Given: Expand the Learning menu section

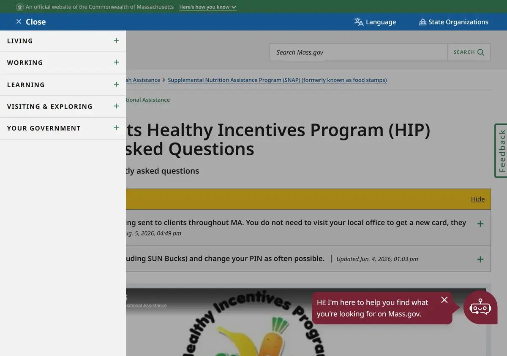Looking at the screenshot, I should [116, 84].
